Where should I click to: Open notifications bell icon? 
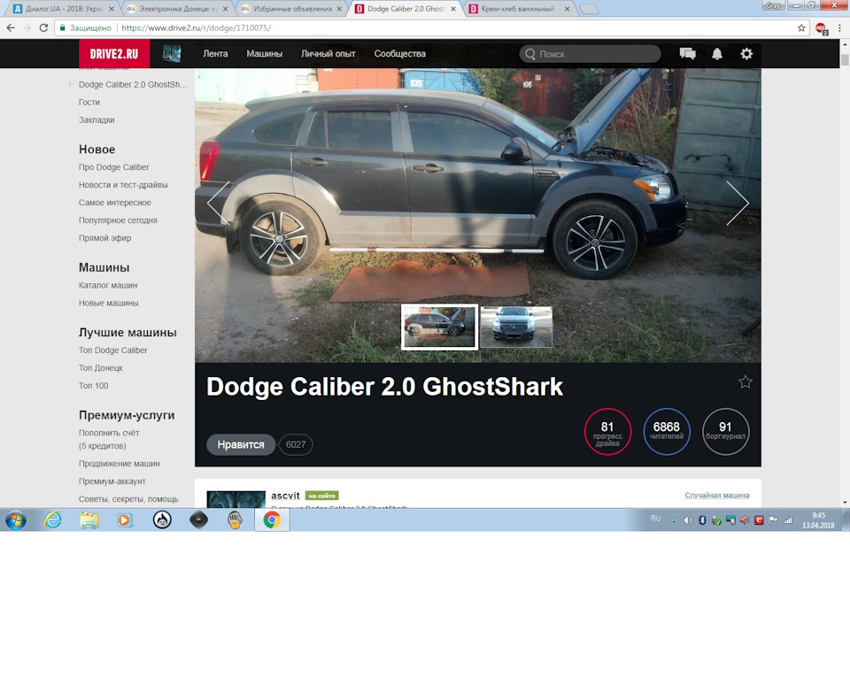pyautogui.click(x=716, y=54)
